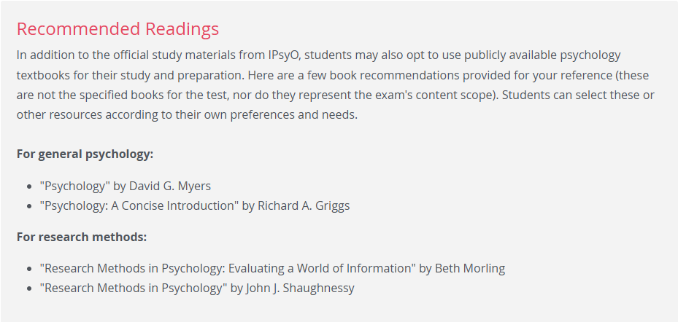Screen dimensions: 678x322
Task: Click the bullet before Beth Morling entry
Action: click(x=29, y=270)
